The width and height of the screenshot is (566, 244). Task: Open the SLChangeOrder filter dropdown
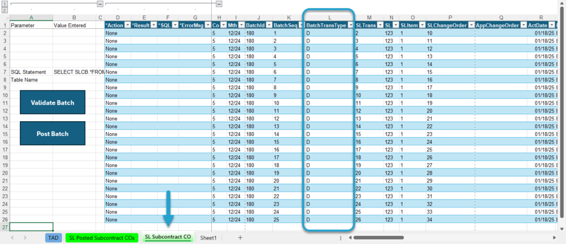click(471, 25)
